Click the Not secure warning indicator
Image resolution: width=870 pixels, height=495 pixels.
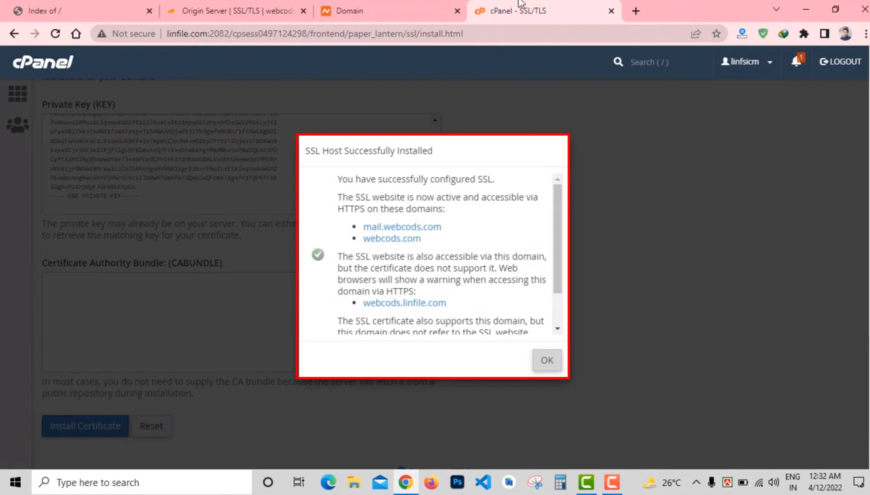(127, 33)
